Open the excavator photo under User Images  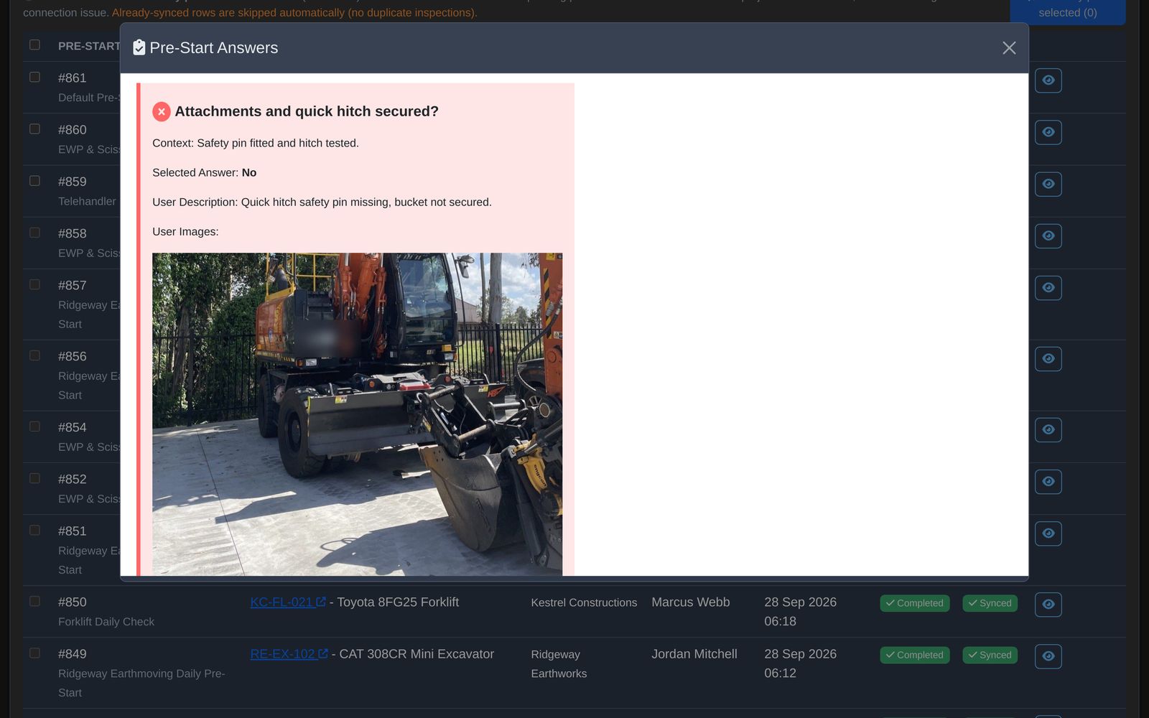point(357,414)
